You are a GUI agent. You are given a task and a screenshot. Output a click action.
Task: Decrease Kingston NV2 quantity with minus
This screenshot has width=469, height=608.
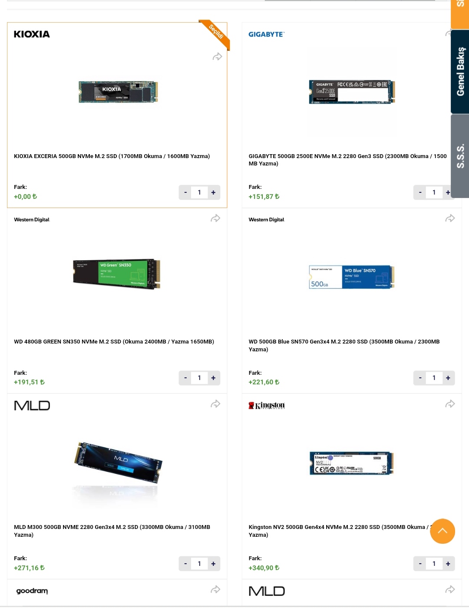coord(420,564)
